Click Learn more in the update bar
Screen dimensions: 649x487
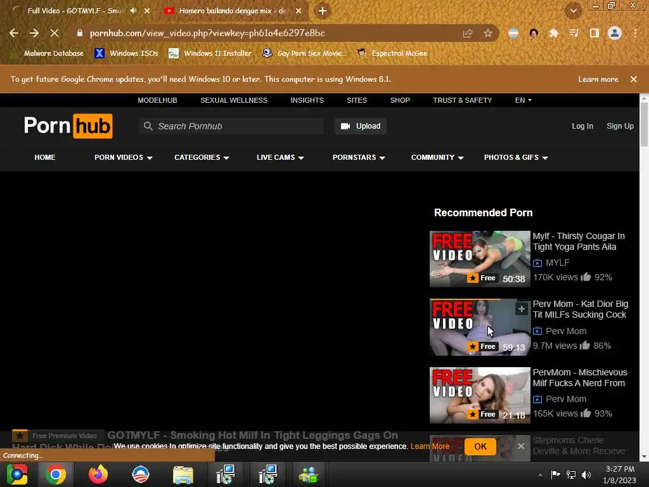coord(598,79)
